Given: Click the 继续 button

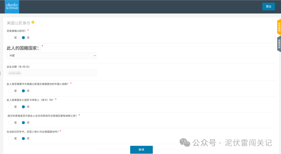Looking at the screenshot, I should click(x=141, y=150).
